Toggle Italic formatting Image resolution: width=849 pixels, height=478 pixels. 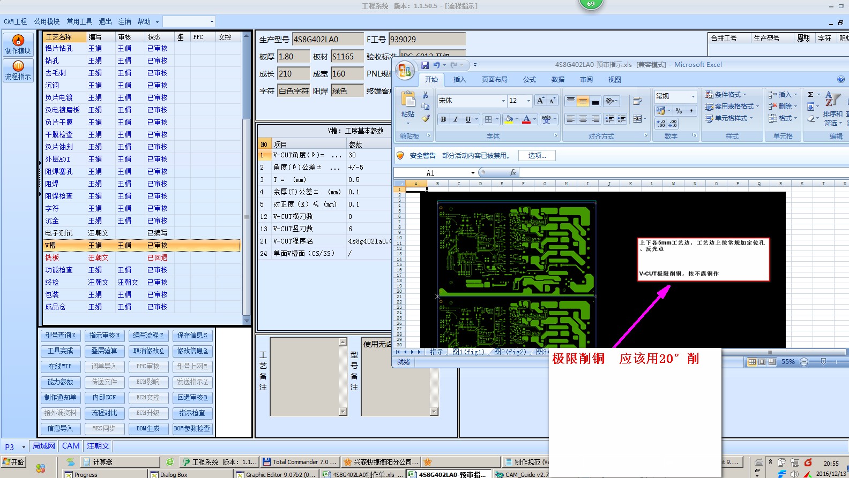pos(456,119)
